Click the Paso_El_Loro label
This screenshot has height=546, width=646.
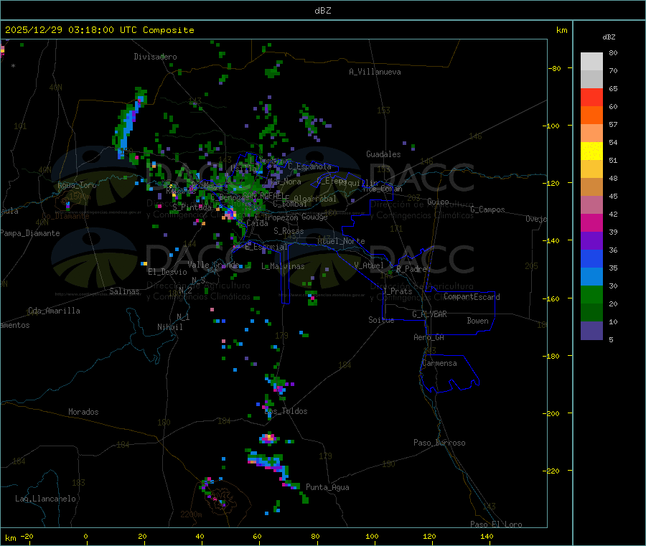pyautogui.click(x=496, y=524)
